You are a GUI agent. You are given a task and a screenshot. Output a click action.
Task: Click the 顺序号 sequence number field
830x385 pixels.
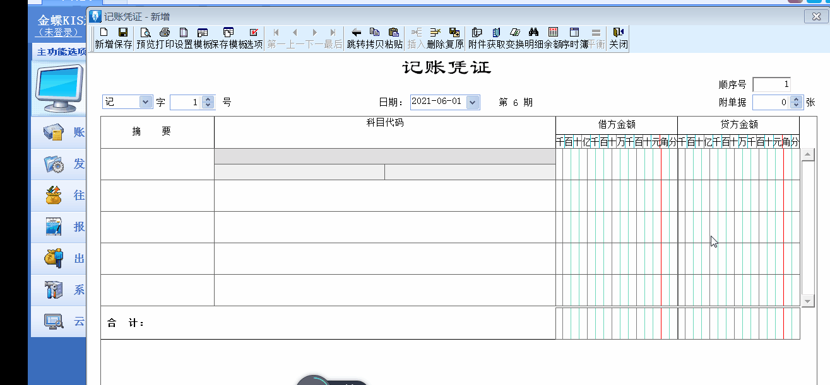(x=771, y=84)
